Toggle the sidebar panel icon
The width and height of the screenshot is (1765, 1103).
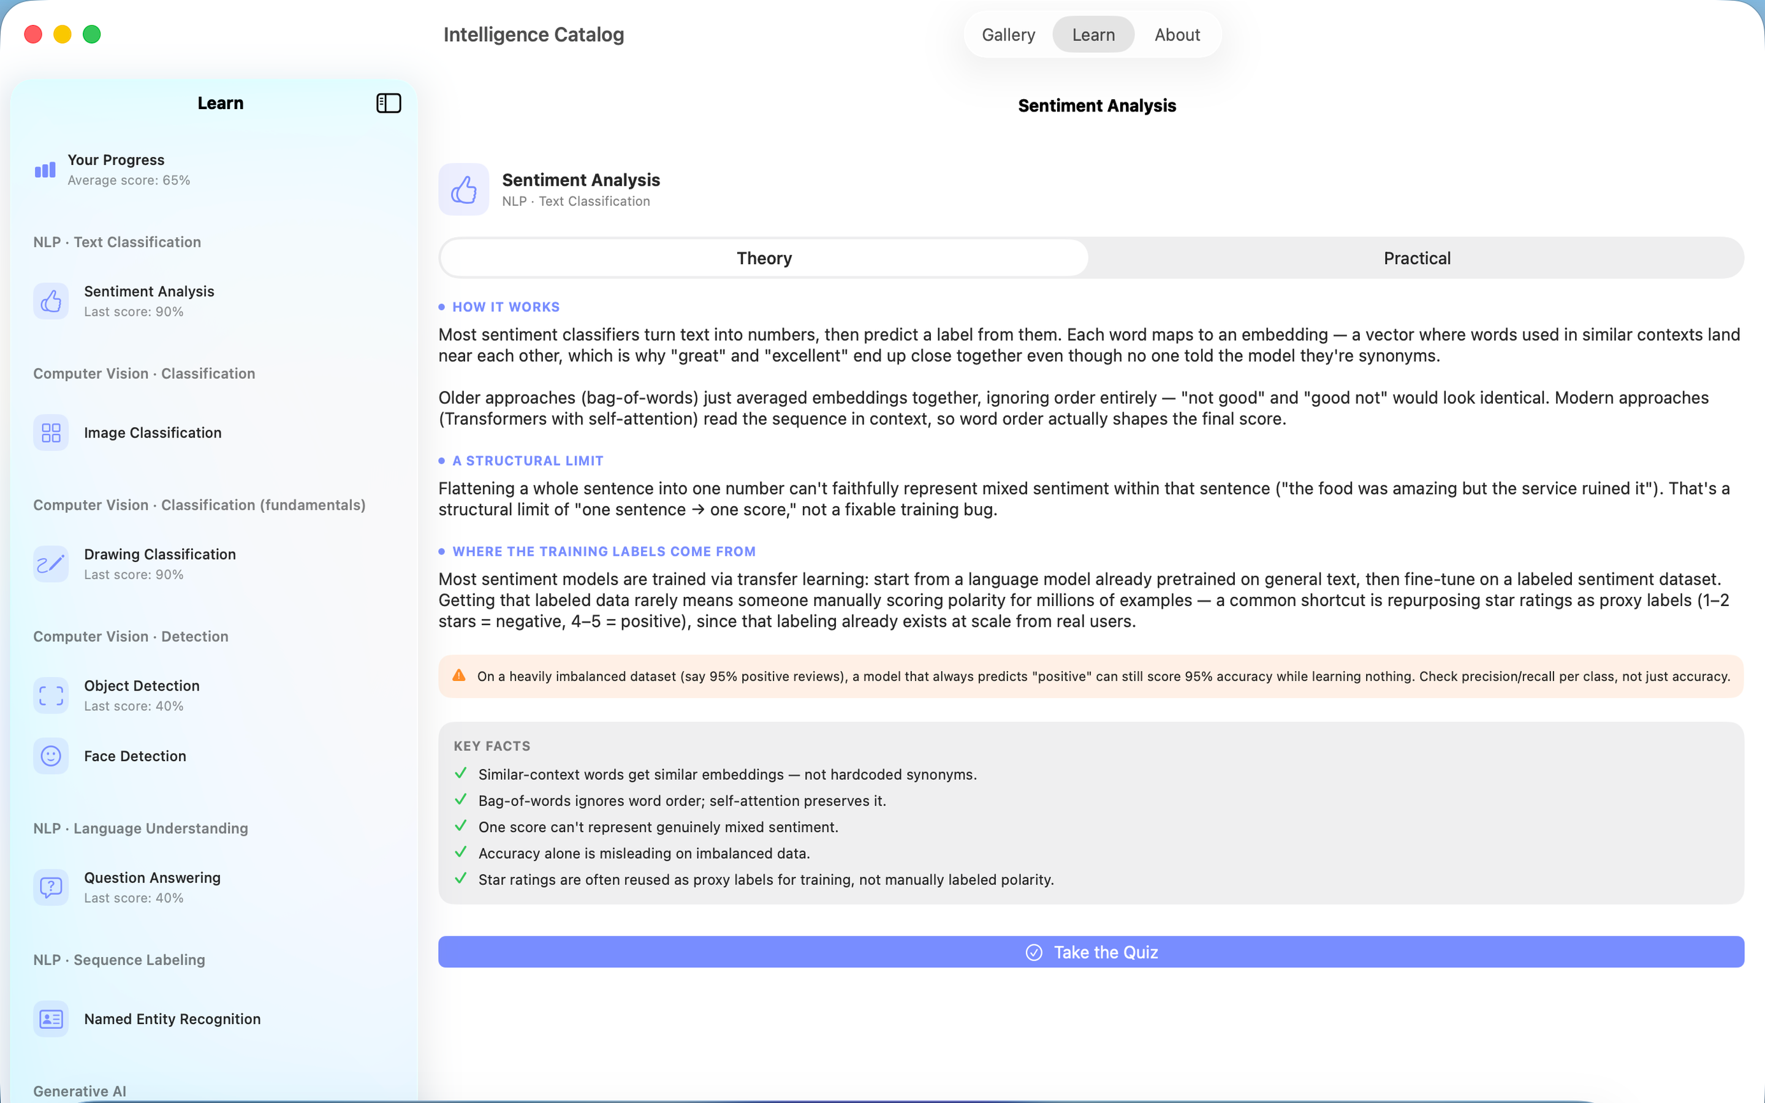coord(389,104)
